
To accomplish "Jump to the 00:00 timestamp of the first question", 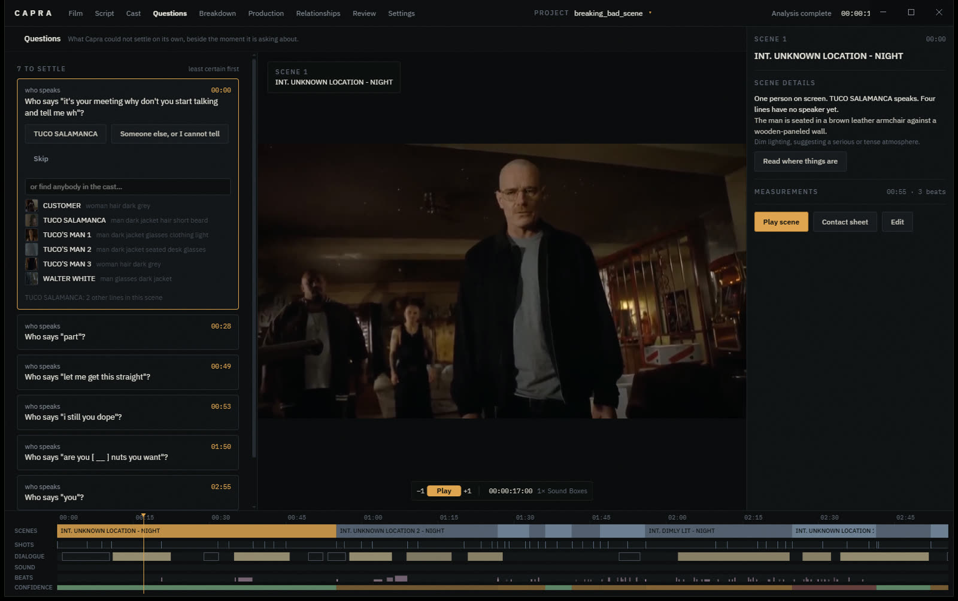I will coord(221,90).
